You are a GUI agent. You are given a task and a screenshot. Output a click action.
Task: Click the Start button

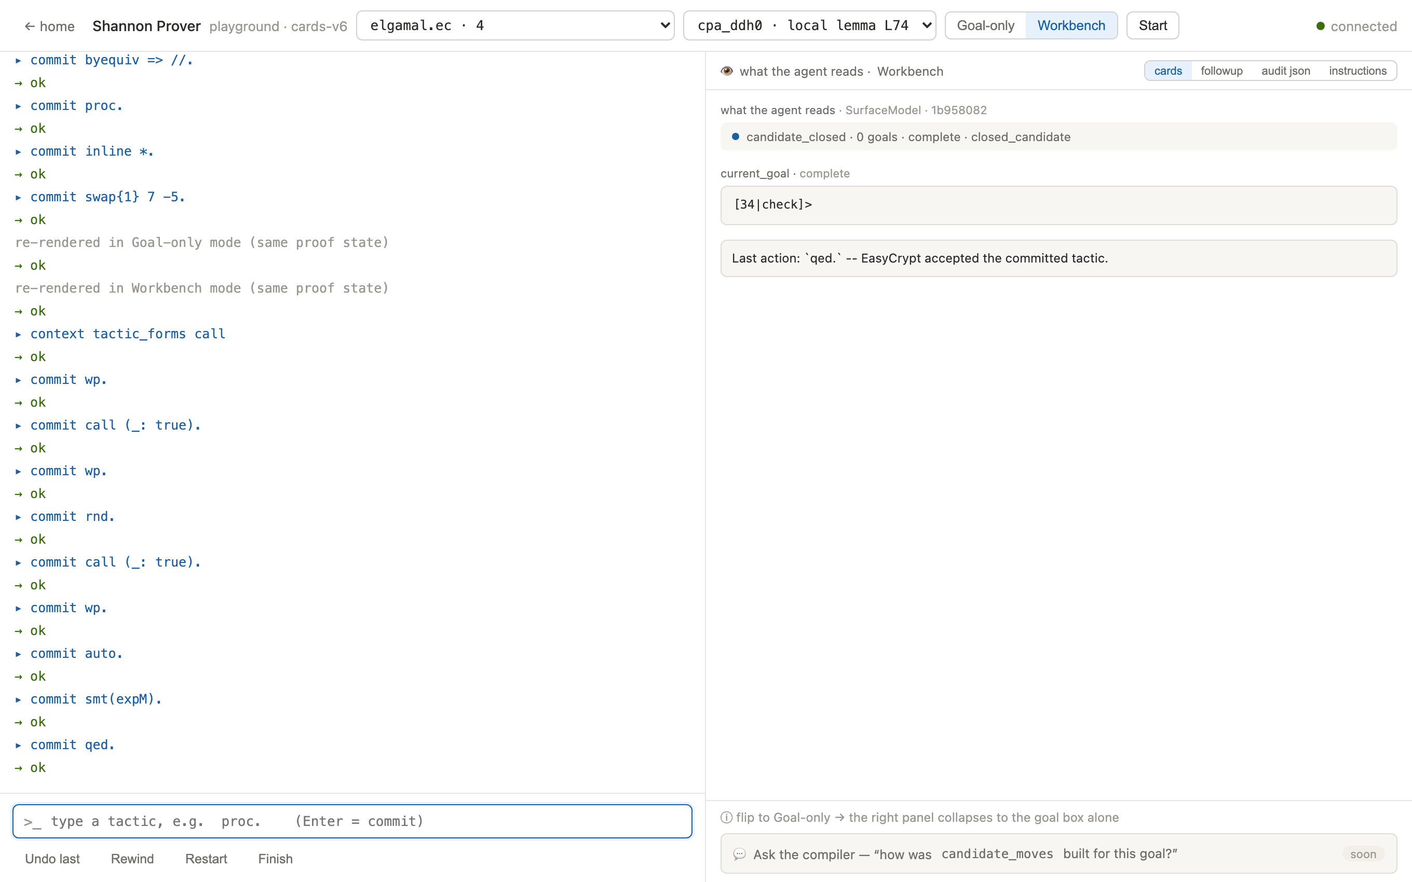tap(1152, 25)
